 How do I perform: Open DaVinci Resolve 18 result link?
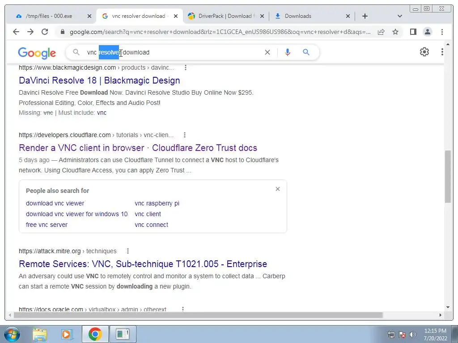(x=99, y=80)
